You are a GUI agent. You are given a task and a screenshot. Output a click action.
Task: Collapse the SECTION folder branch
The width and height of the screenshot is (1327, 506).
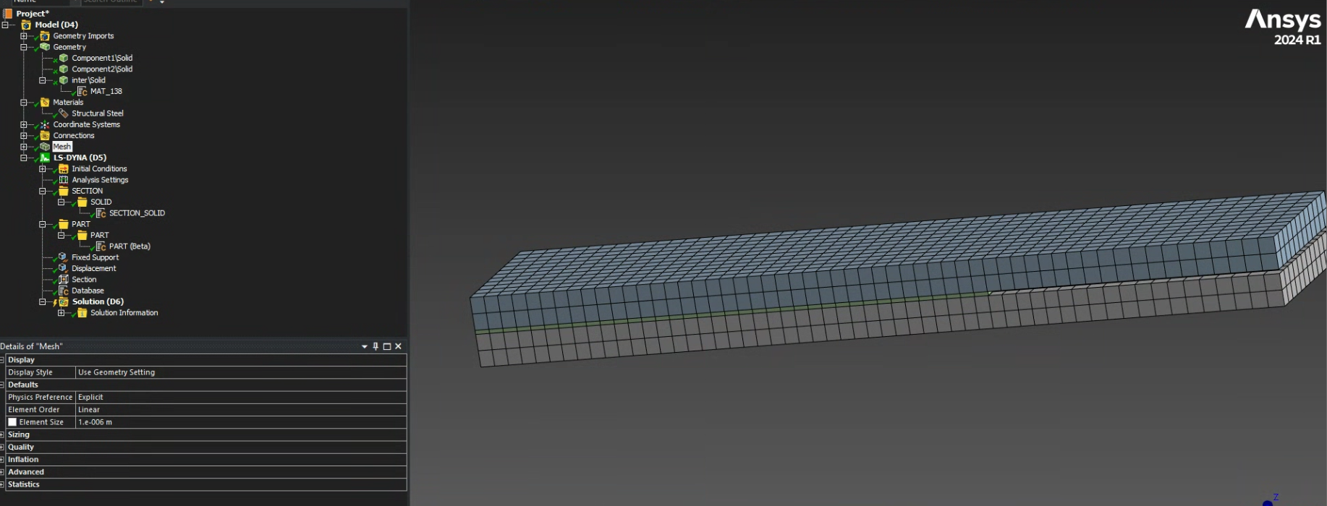pos(43,191)
